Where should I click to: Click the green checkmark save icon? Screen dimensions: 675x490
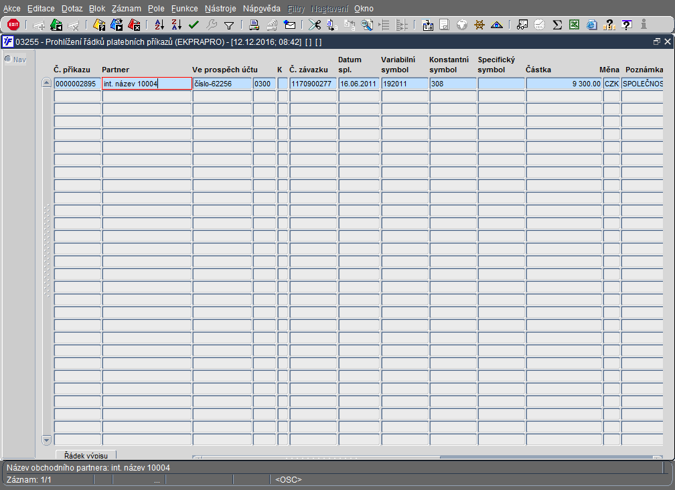(194, 25)
